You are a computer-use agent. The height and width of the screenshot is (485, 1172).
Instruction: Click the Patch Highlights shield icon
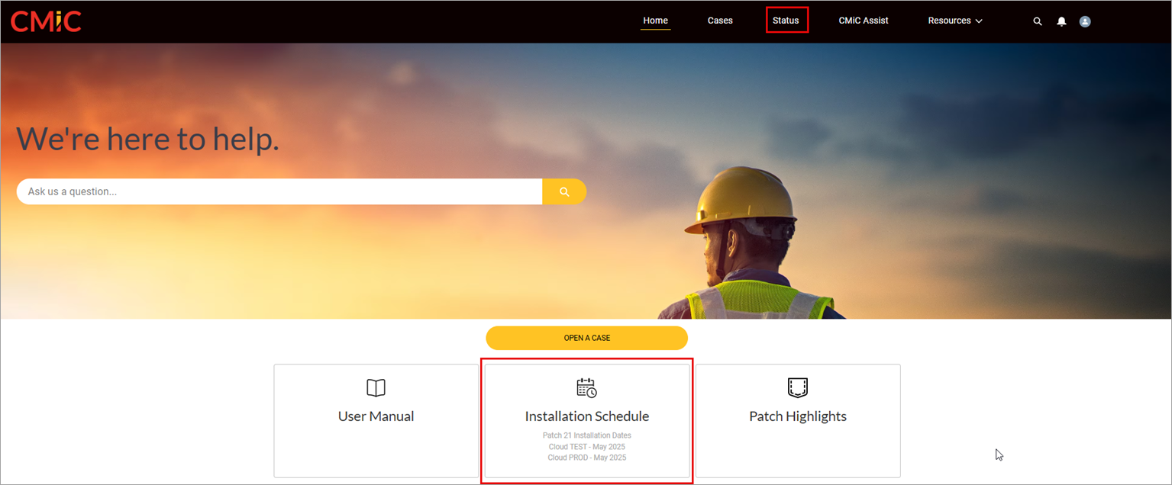point(797,387)
